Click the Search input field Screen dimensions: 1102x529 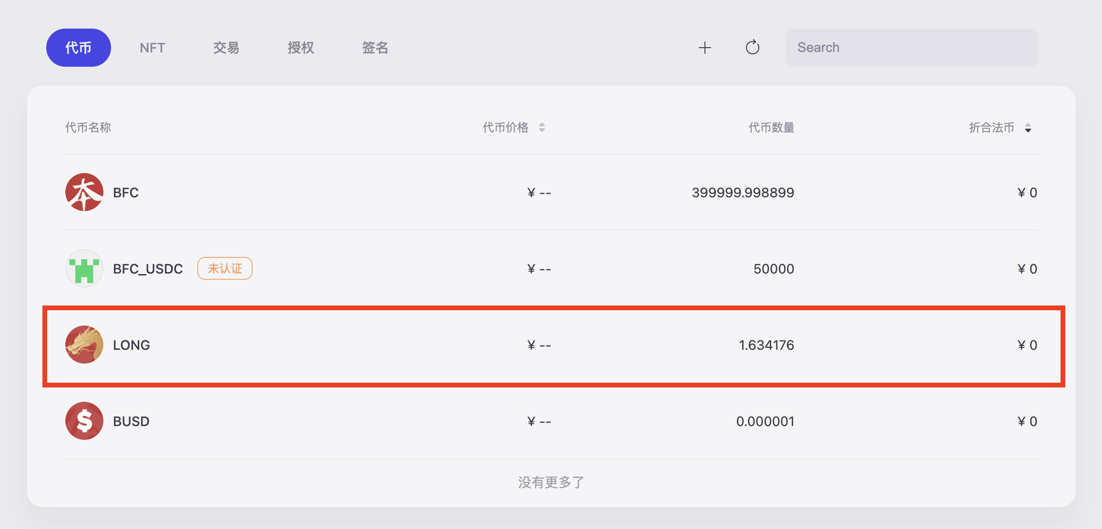pos(911,48)
